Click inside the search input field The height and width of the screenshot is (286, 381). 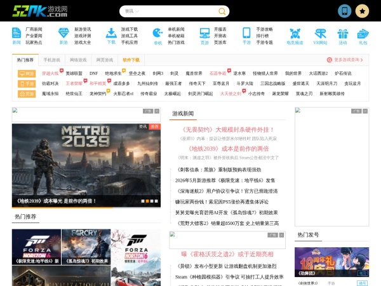(177, 11)
